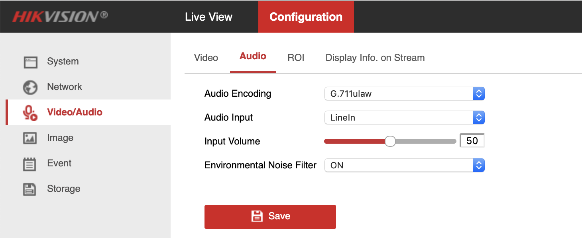The width and height of the screenshot is (582, 238).
Task: Click the System sidebar icon
Action: [x=30, y=61]
